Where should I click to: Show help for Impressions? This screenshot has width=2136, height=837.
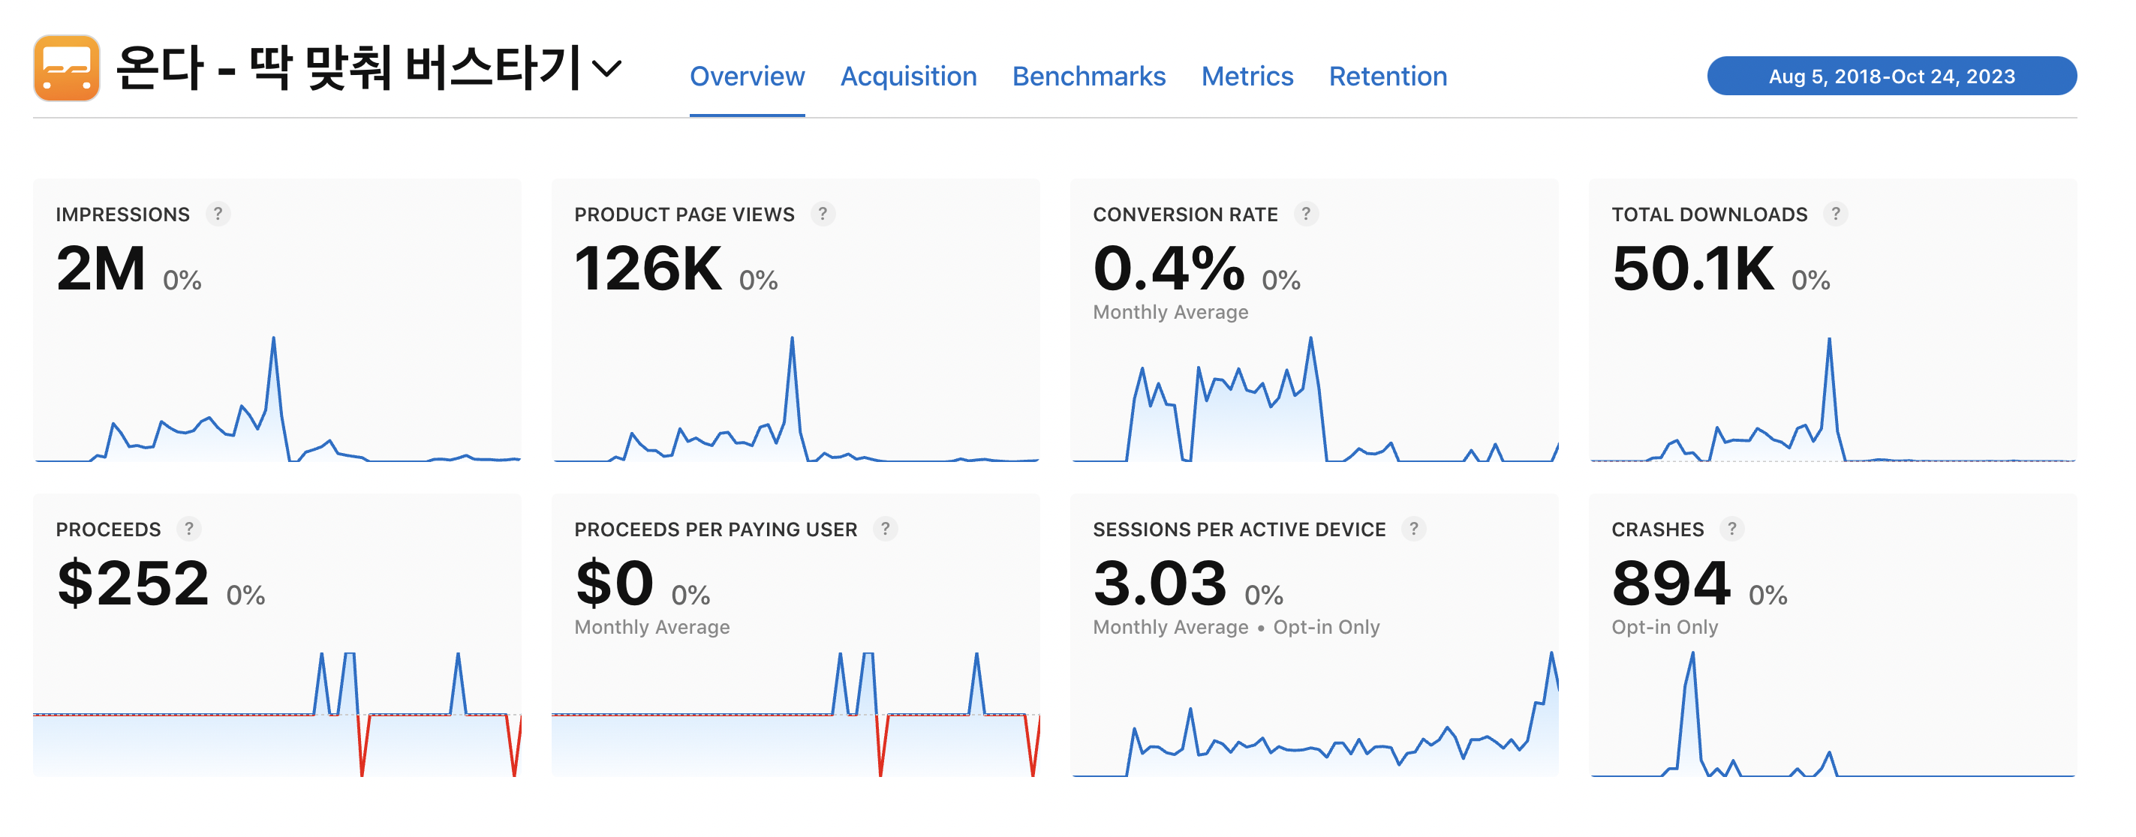pos(218,214)
